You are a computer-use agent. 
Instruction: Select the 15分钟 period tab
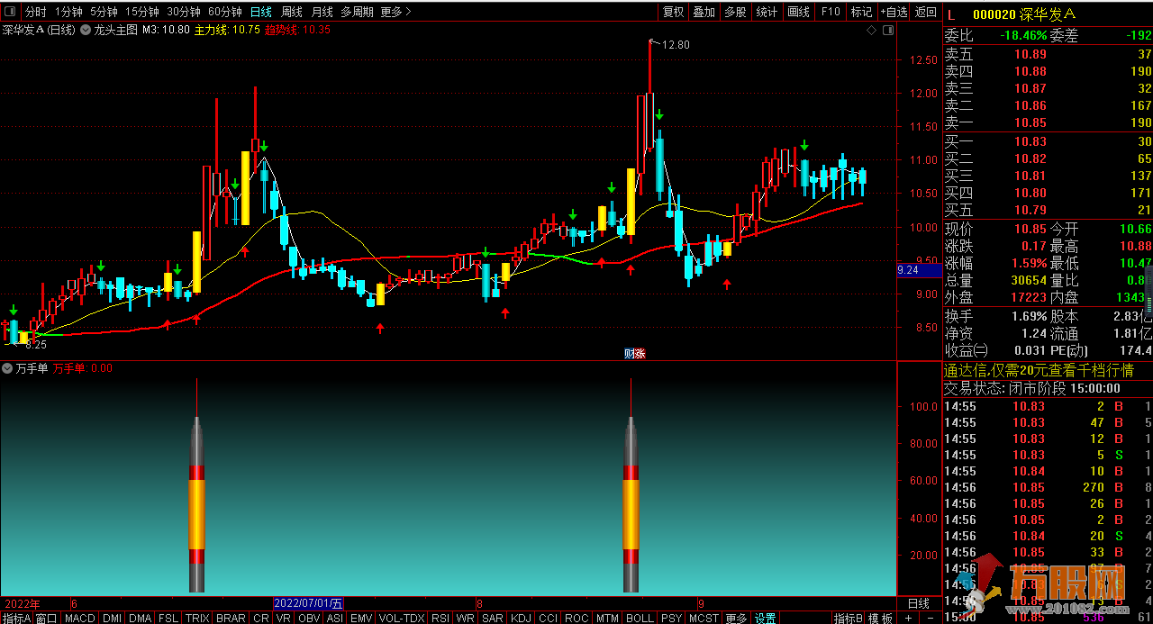[141, 12]
